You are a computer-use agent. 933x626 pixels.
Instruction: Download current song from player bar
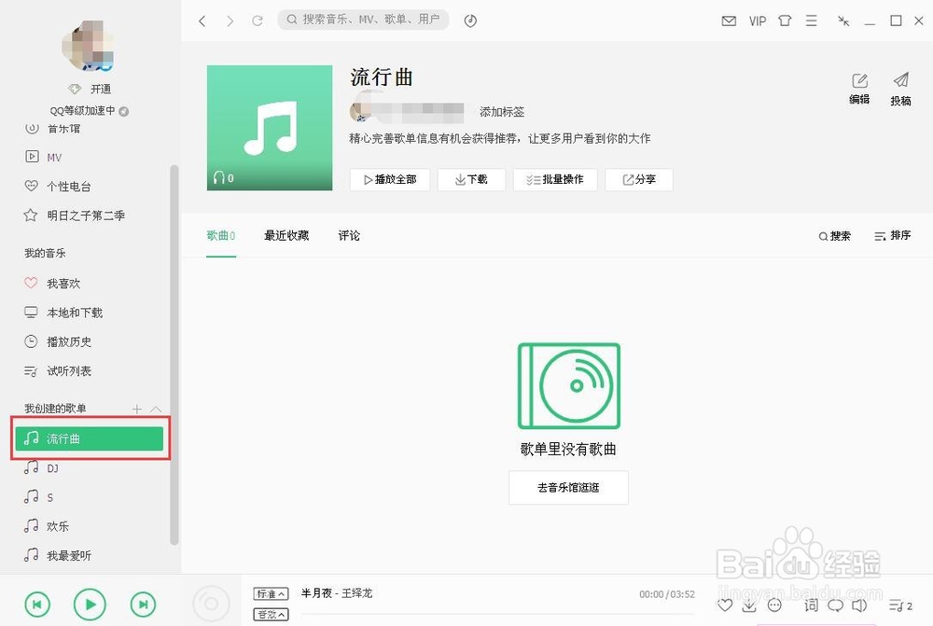coord(749,605)
